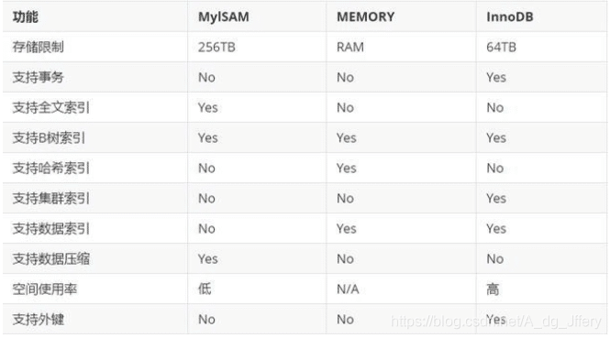The height and width of the screenshot is (338, 610).
Task: Click the 支持全文索引 row label
Action: (51, 107)
